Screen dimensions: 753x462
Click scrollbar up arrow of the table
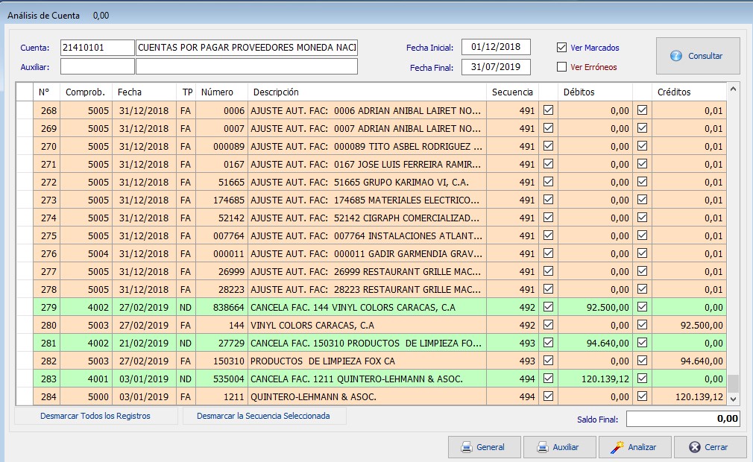(733, 89)
